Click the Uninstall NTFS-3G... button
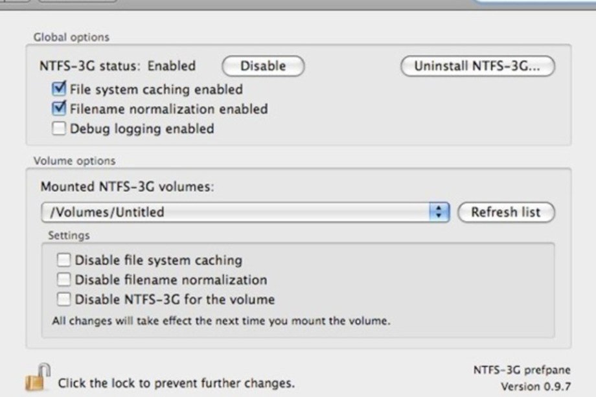 pos(477,66)
